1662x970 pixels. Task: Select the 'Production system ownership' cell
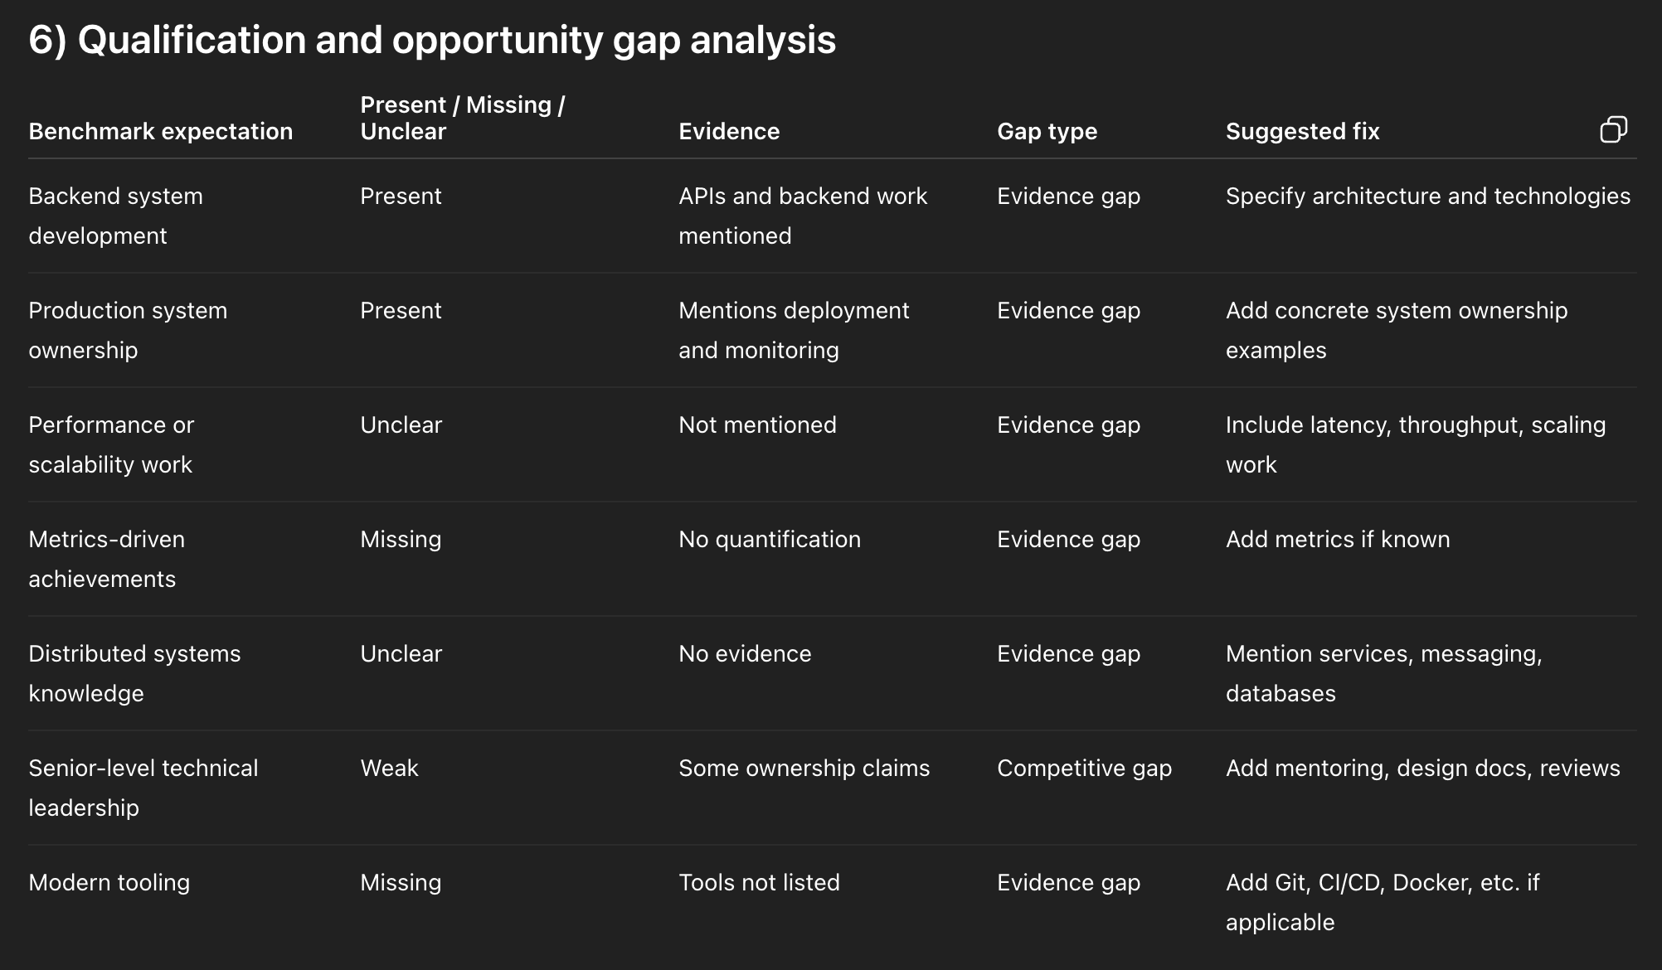[x=127, y=330]
